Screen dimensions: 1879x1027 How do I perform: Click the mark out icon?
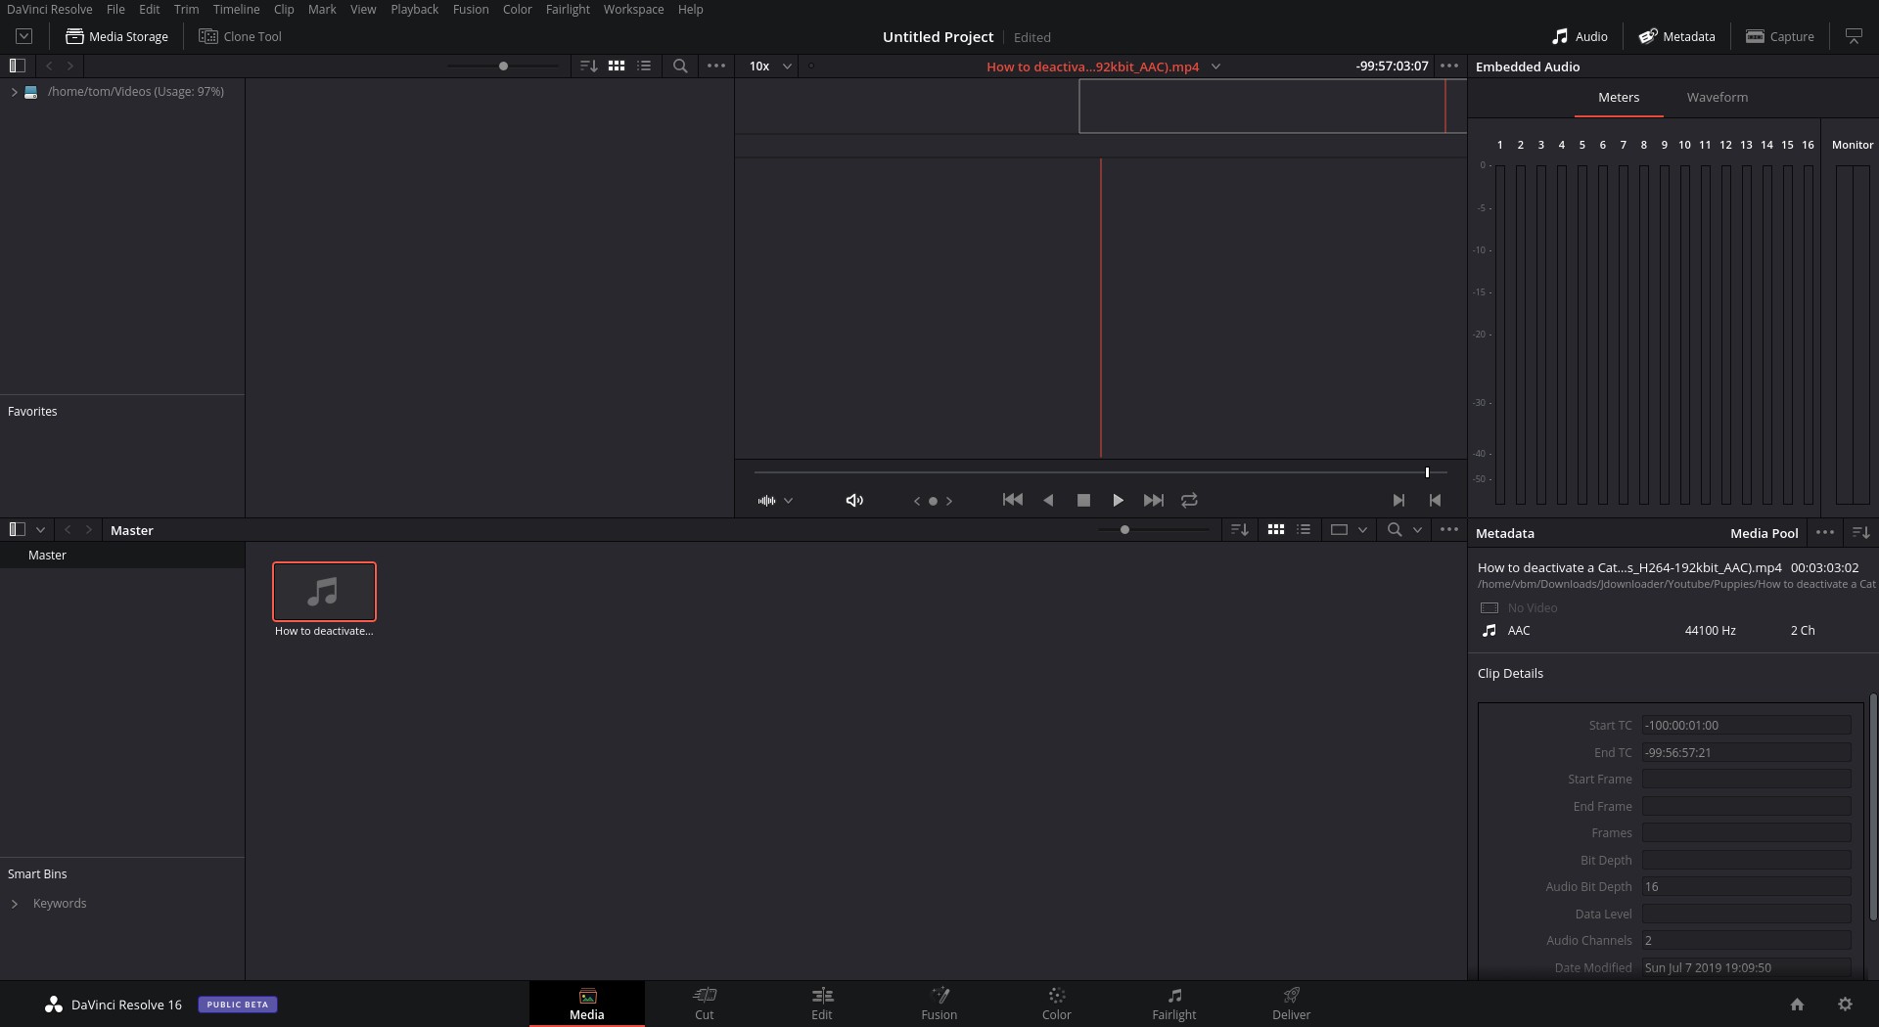(1435, 500)
